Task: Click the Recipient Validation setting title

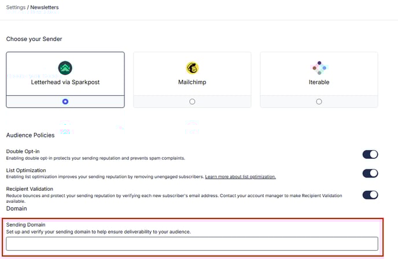Action: point(30,189)
